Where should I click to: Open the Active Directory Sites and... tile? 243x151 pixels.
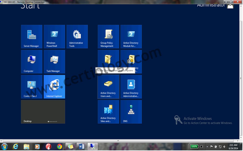coord(108,112)
